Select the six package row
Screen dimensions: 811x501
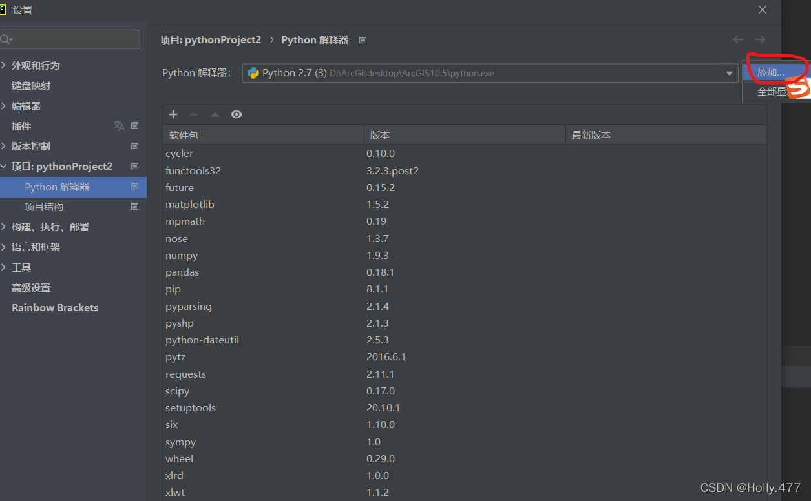[465, 424]
